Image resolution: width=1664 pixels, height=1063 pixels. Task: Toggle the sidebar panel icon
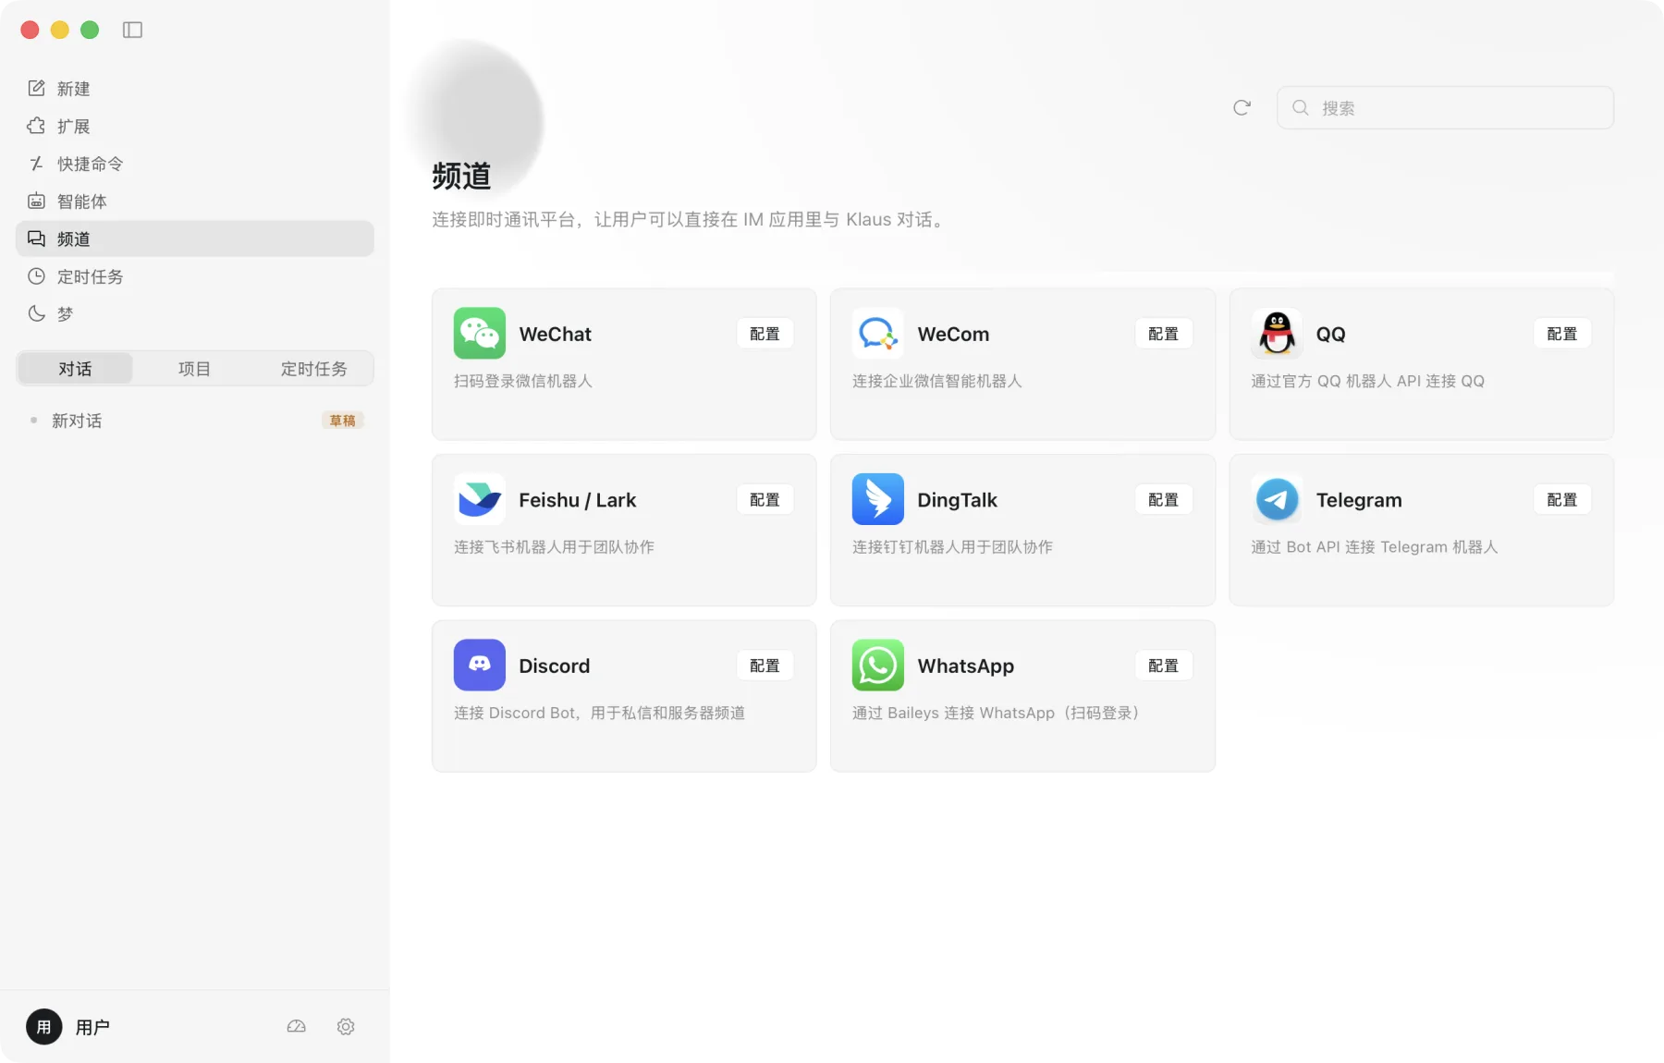[132, 30]
